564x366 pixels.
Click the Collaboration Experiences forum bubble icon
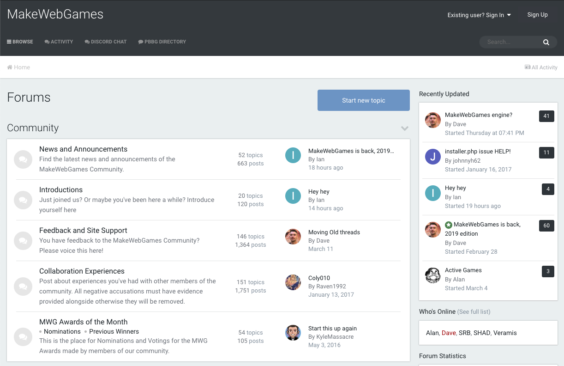pos(23,287)
